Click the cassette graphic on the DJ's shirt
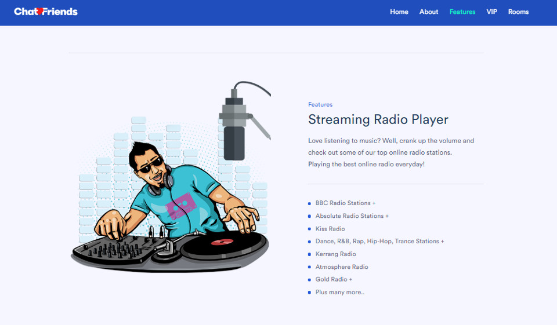The image size is (557, 325). point(182,205)
